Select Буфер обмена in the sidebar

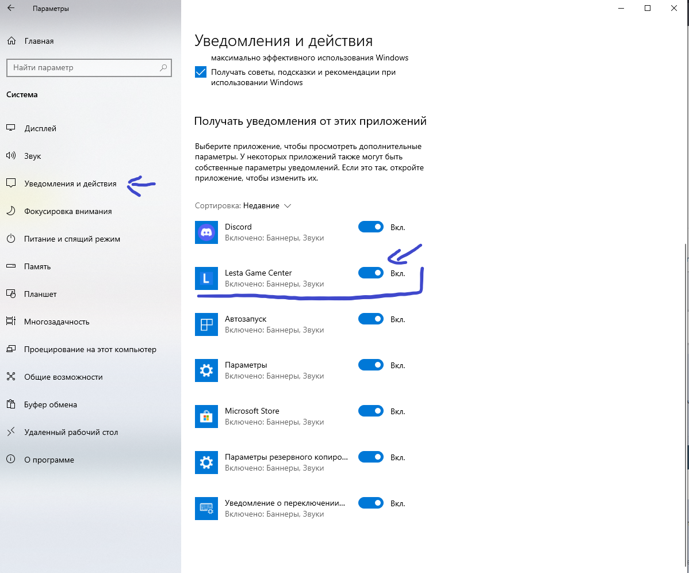(x=51, y=404)
